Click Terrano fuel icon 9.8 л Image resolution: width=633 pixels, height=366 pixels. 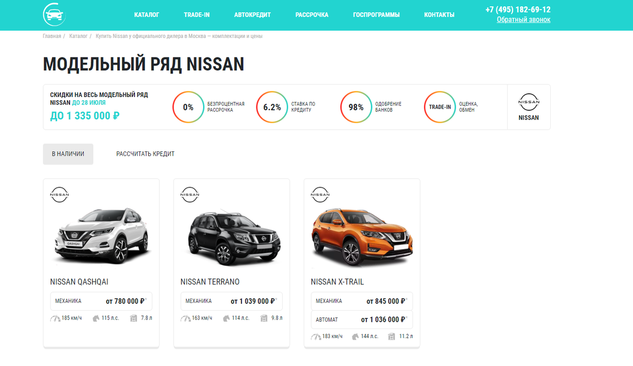pyautogui.click(x=264, y=319)
